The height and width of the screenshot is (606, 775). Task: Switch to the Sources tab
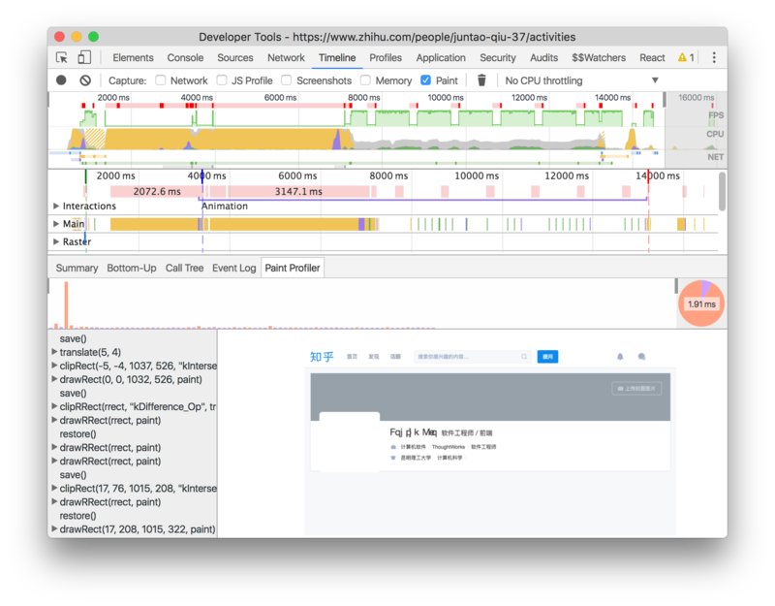235,57
